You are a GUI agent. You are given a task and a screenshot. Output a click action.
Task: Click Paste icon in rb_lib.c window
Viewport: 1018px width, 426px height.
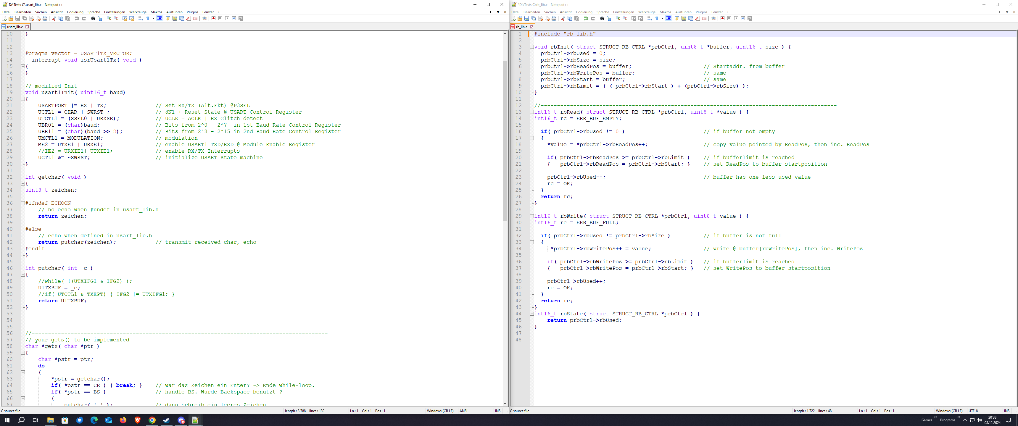point(576,19)
